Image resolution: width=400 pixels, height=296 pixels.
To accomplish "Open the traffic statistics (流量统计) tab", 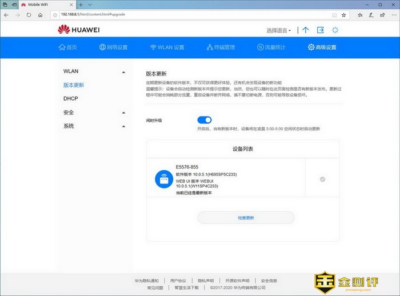I will click(271, 47).
